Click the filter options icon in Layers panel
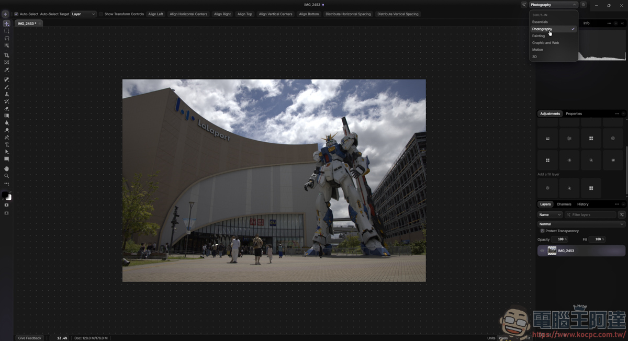Image resolution: width=628 pixels, height=341 pixels. (x=622, y=215)
